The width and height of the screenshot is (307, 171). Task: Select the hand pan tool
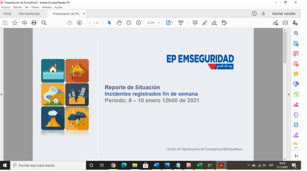[x=119, y=23]
